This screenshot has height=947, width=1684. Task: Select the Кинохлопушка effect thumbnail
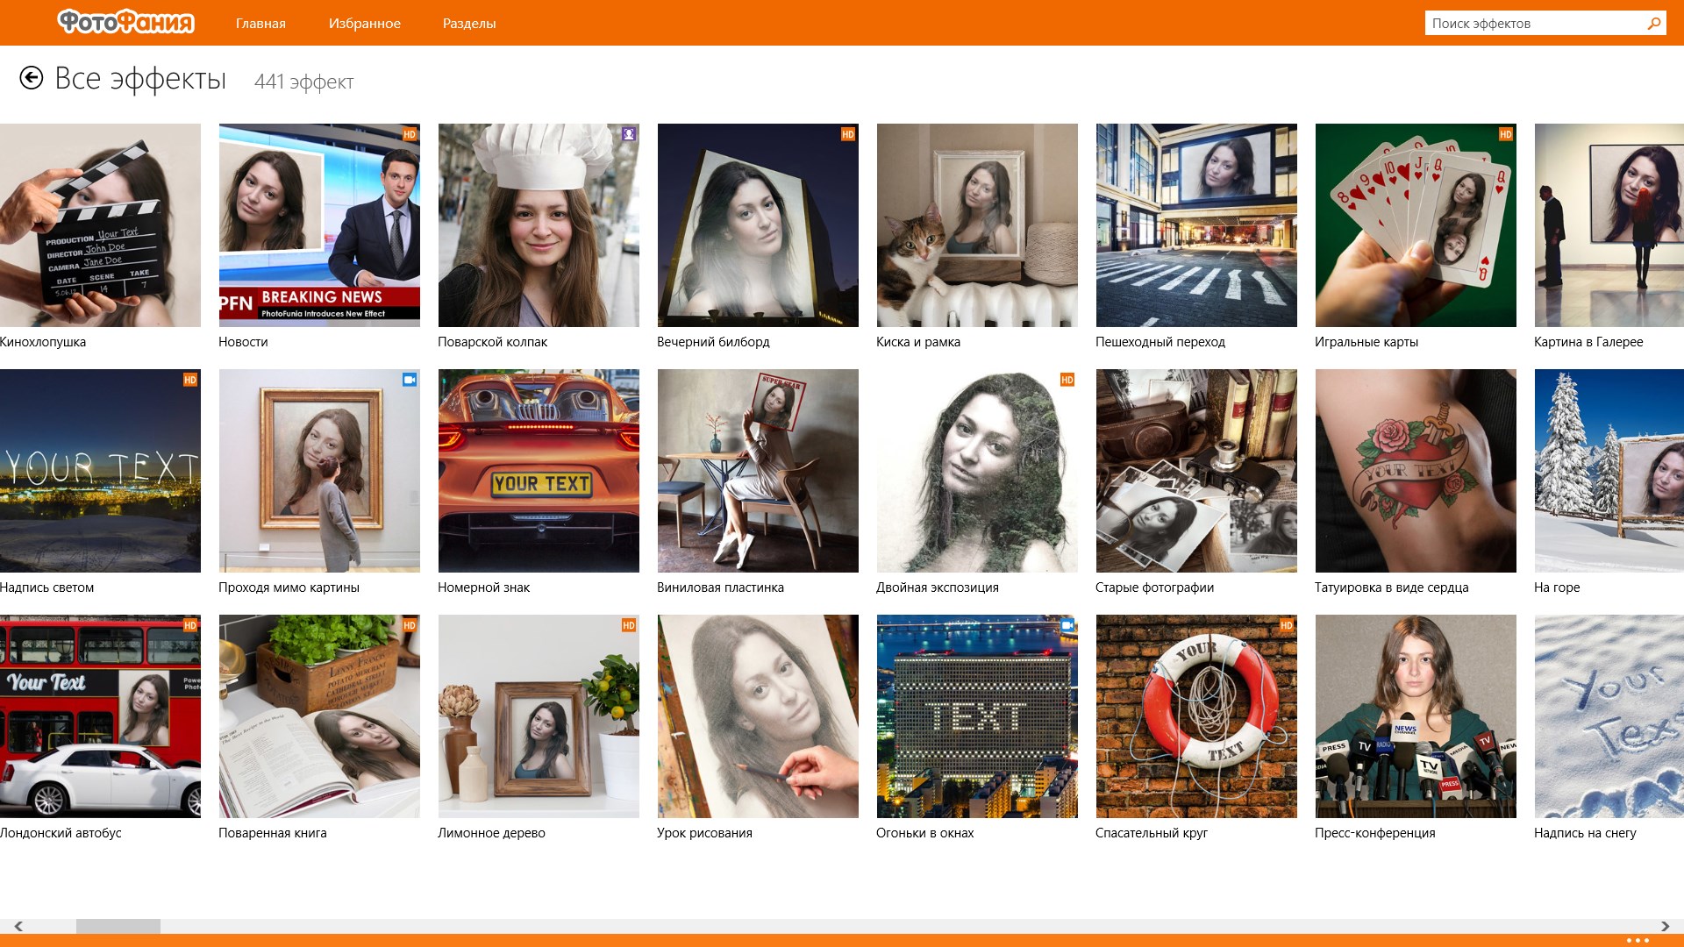(x=101, y=224)
